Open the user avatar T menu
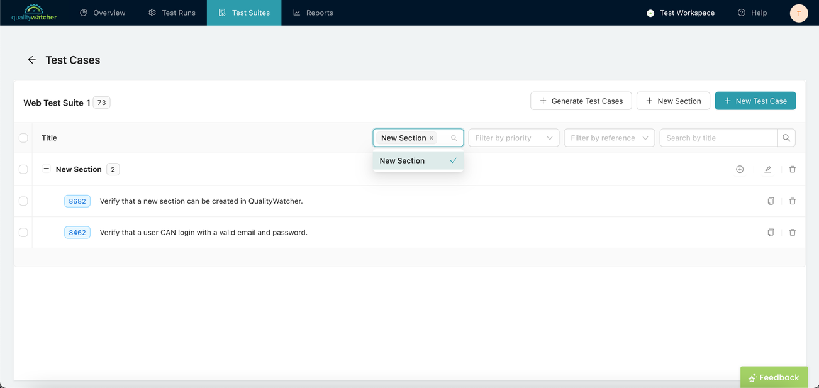The height and width of the screenshot is (388, 819). 799,13
